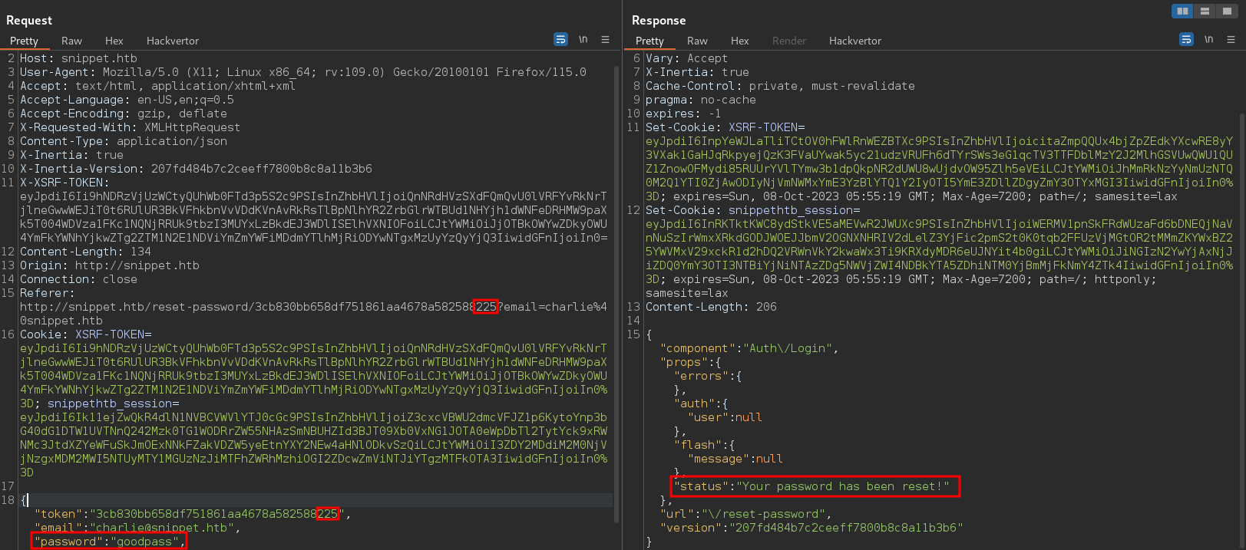The height and width of the screenshot is (550, 1246).
Task: Click the 'X-Requested-With: XMLHttpRequest' line
Action: click(x=130, y=127)
